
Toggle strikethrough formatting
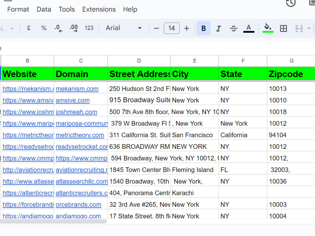point(233,28)
